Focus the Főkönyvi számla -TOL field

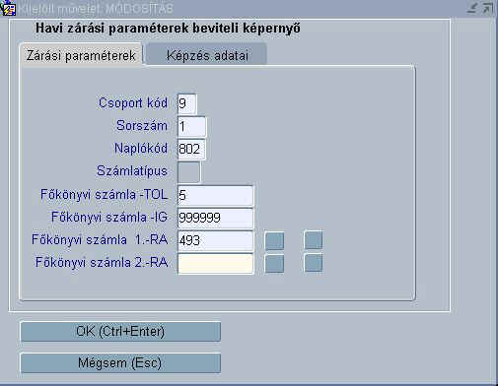coord(215,195)
